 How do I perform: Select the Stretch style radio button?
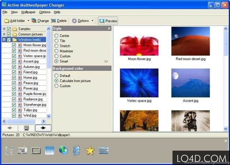click(x=56, y=46)
